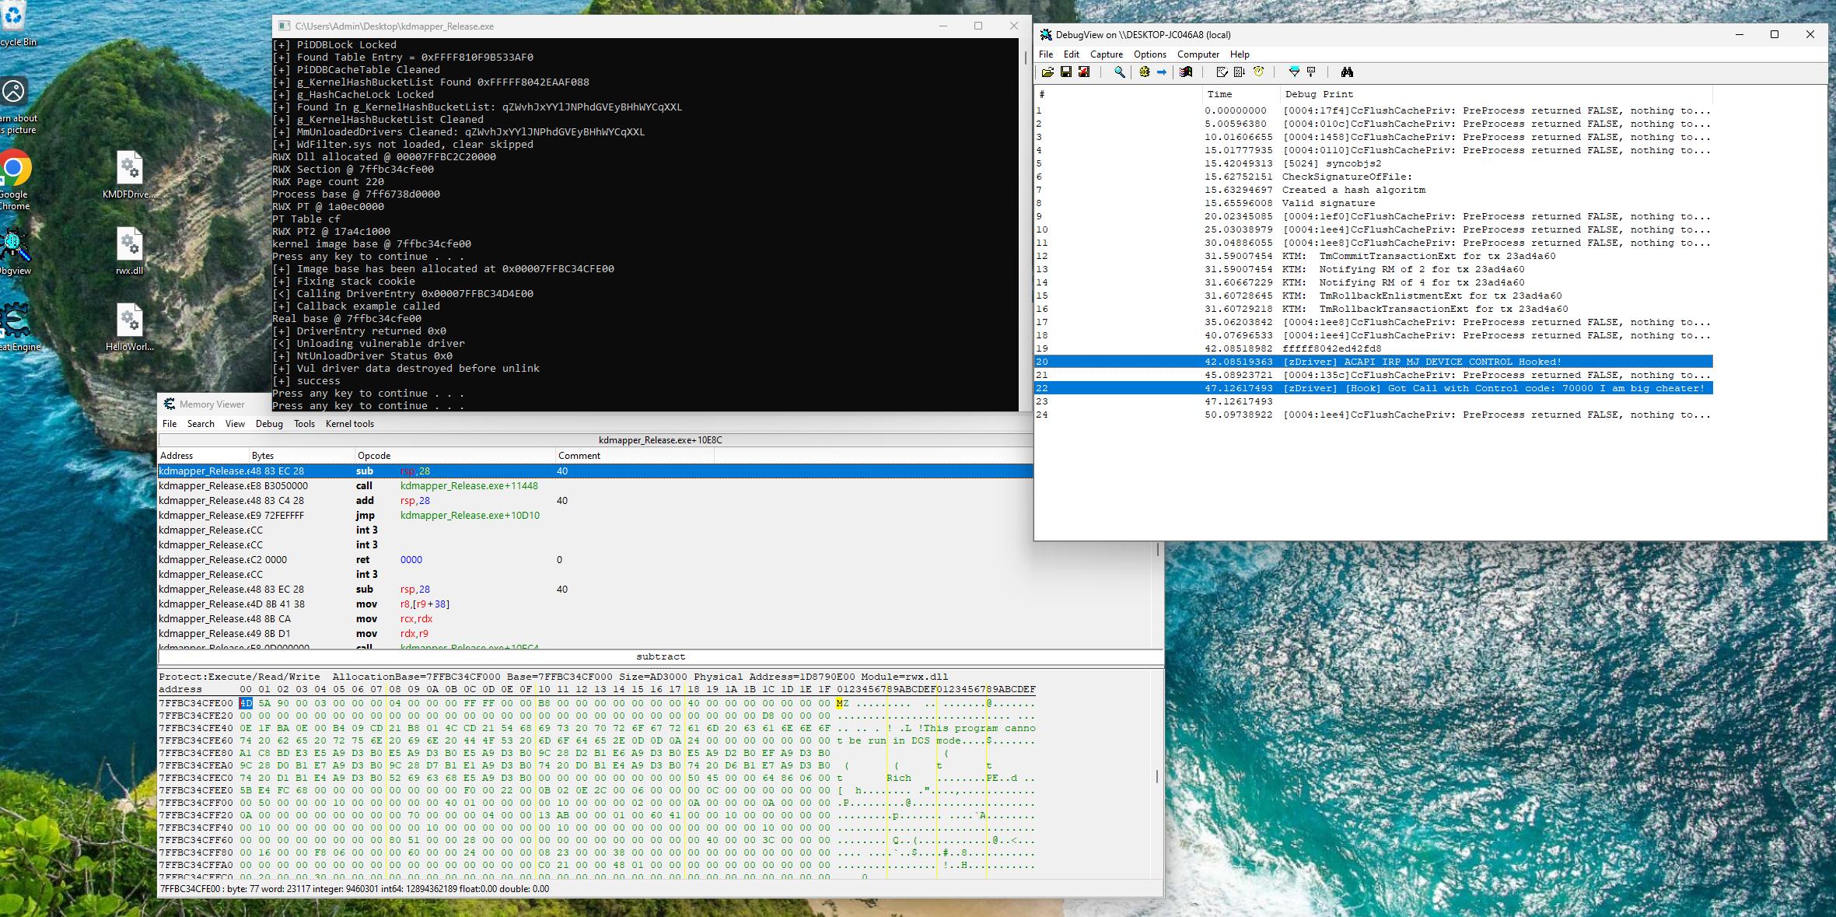Select the KMDFDrive... file on the desktop
1836x917 pixels.
pyautogui.click(x=129, y=176)
